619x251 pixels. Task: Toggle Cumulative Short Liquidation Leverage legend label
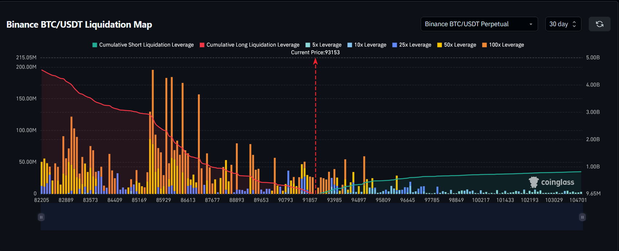point(146,45)
